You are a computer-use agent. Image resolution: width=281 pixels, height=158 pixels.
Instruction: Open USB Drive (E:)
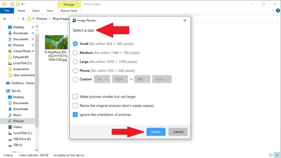click(x=22, y=139)
